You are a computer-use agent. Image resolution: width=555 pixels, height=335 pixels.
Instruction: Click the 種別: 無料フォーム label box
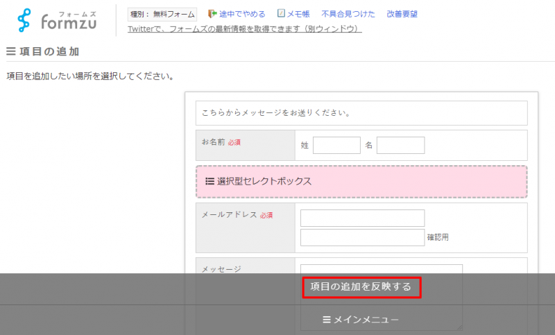click(x=162, y=14)
